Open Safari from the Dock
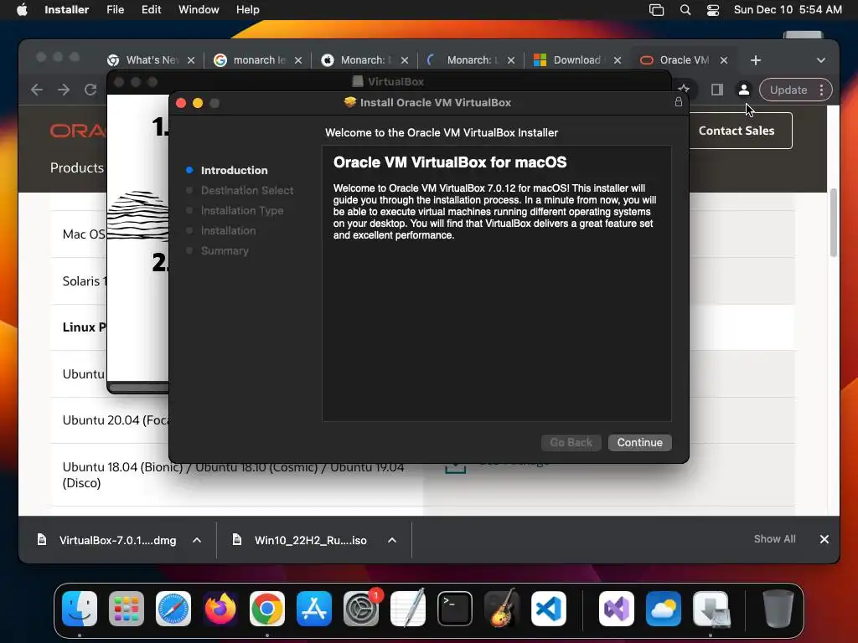 click(x=173, y=609)
